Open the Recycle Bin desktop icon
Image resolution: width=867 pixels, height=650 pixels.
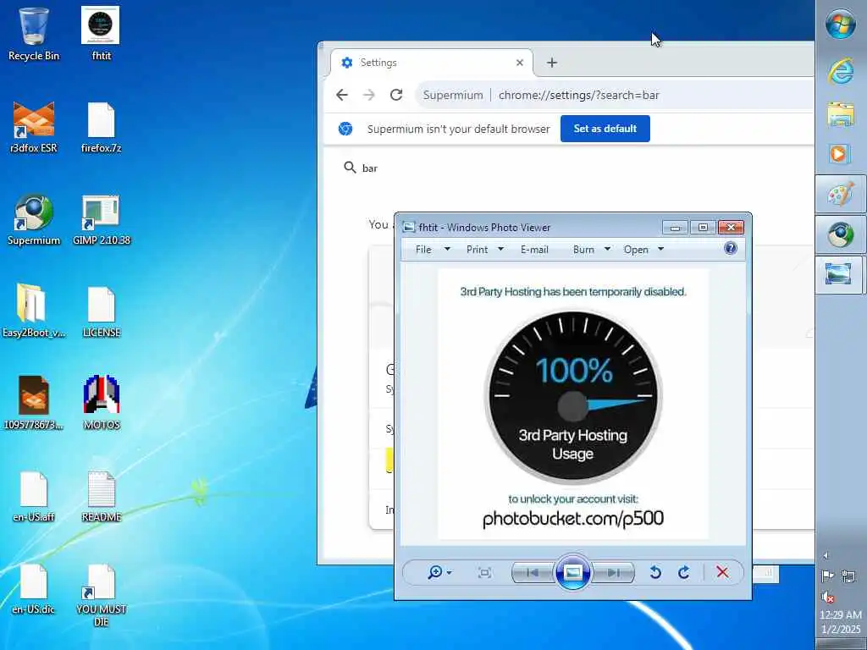coord(34,34)
